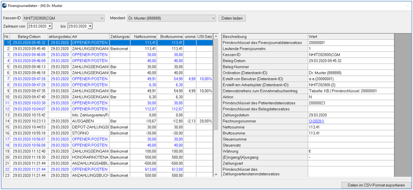Viewport: 413px width, 190px height.
Task: Click the 'Steuersatz' detail row
Action: point(308,145)
